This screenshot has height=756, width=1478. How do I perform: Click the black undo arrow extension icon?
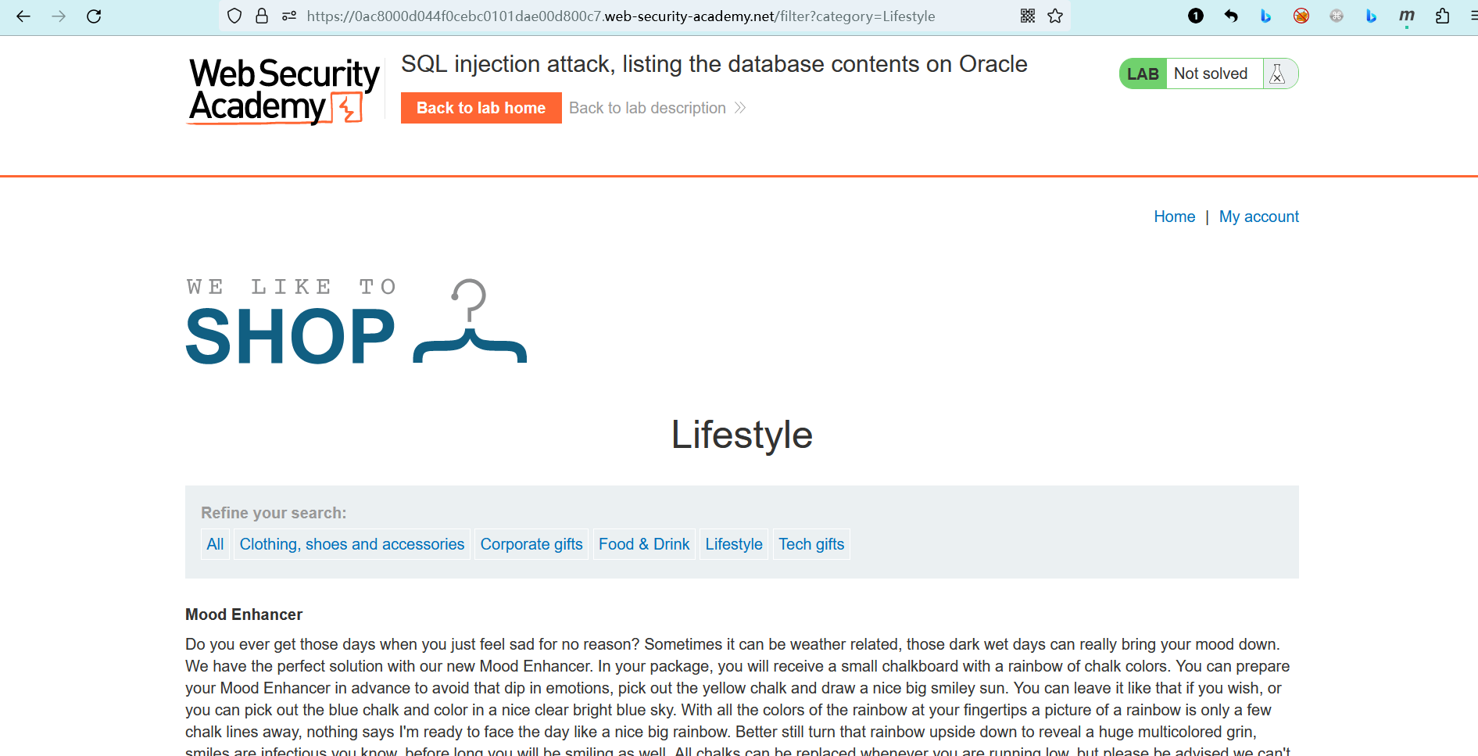coord(1231,16)
